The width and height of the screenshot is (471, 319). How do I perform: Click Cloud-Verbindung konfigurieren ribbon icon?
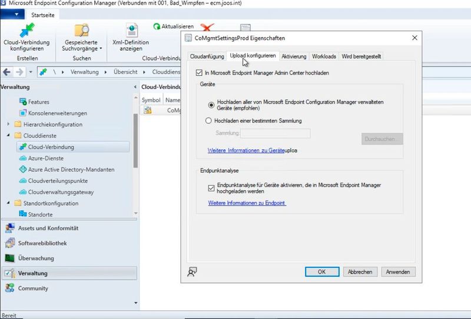click(x=27, y=31)
